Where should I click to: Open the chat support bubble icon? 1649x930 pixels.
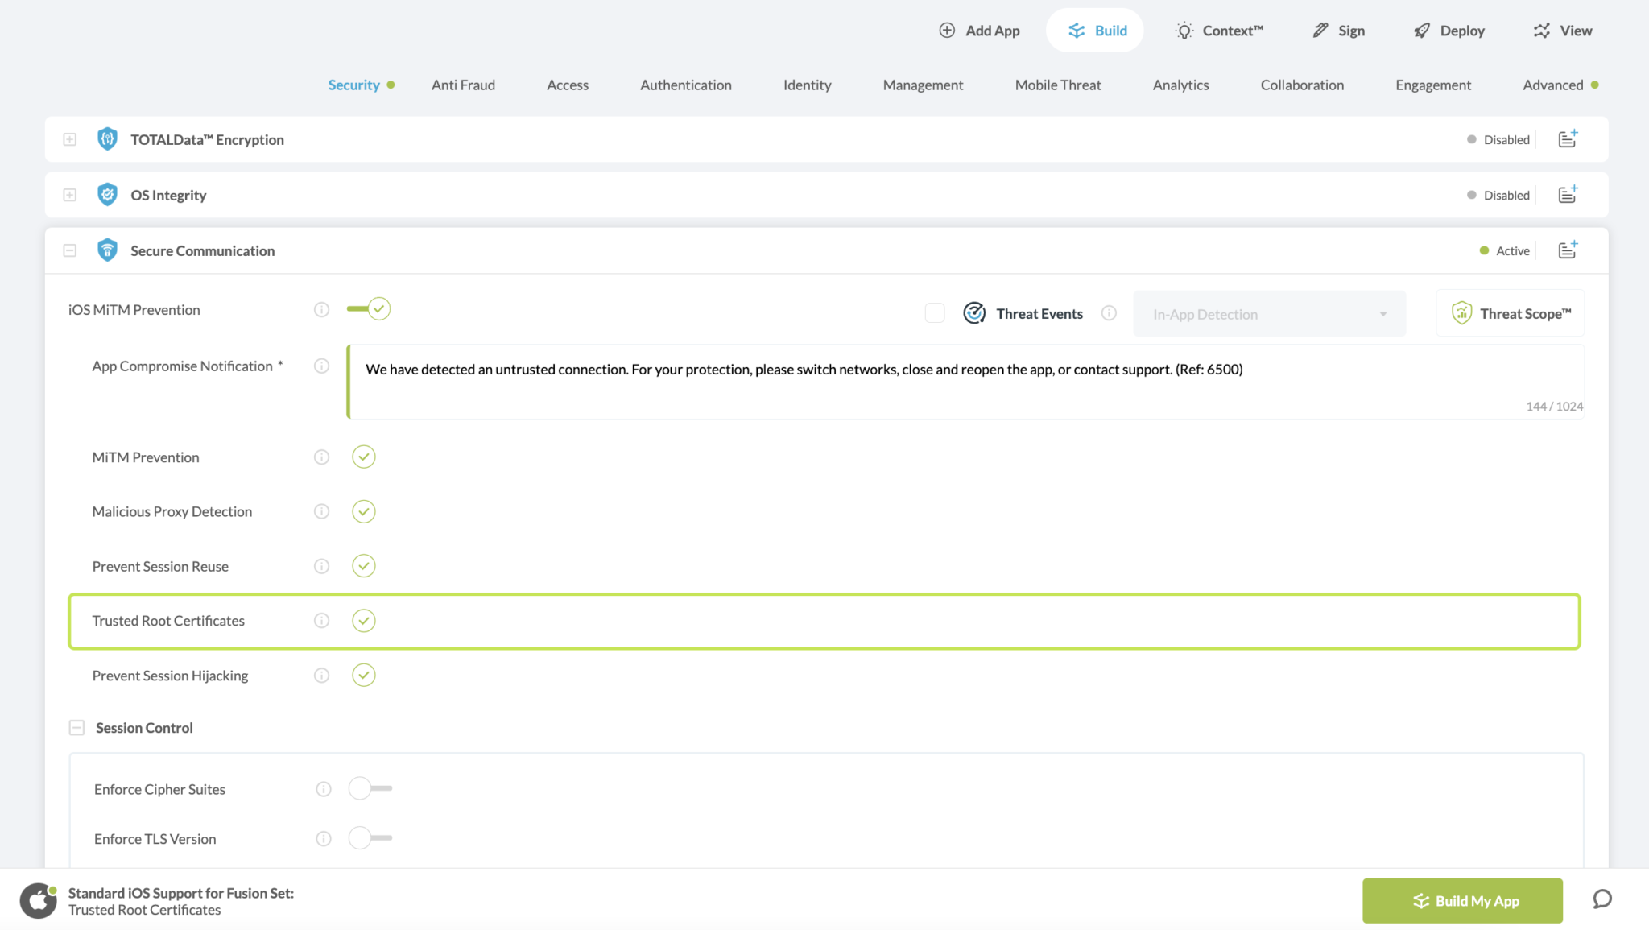click(1602, 899)
